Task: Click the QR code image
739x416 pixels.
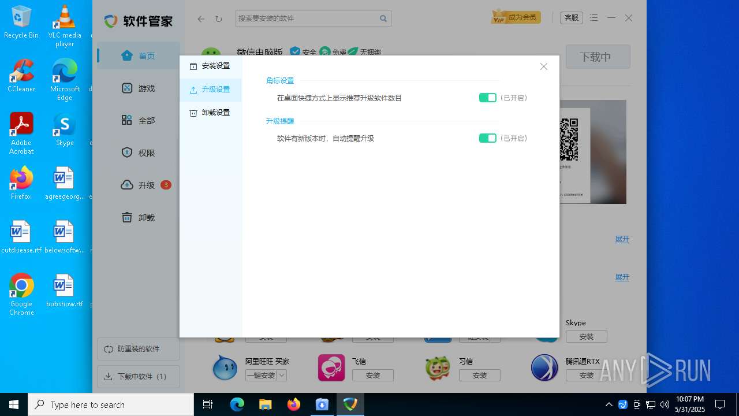Action: coord(569,140)
